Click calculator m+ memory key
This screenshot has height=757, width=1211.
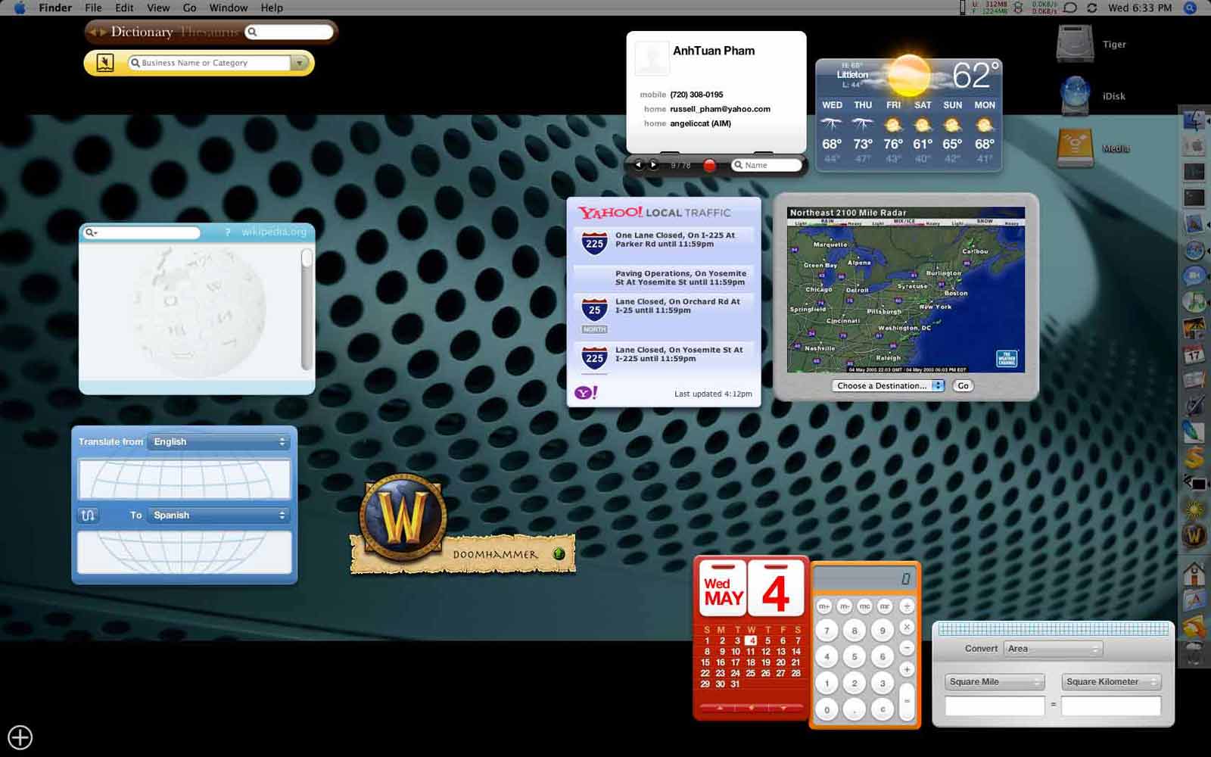824,606
